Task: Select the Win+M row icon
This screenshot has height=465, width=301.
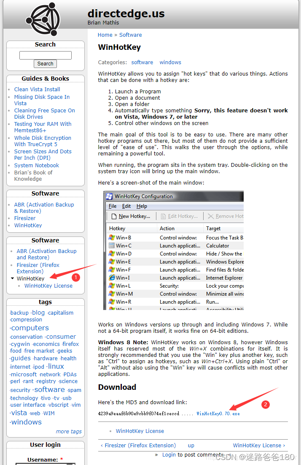Action: point(112,294)
